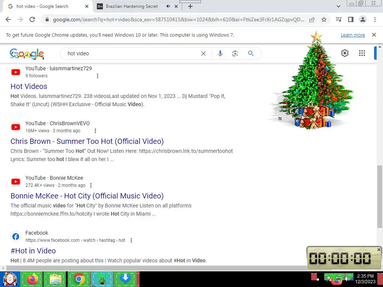This screenshot has width=383, height=287.
Task: Reload the current page
Action: click(32, 19)
